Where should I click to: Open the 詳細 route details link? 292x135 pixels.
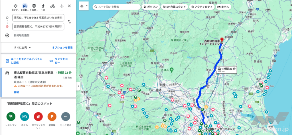click(16, 92)
